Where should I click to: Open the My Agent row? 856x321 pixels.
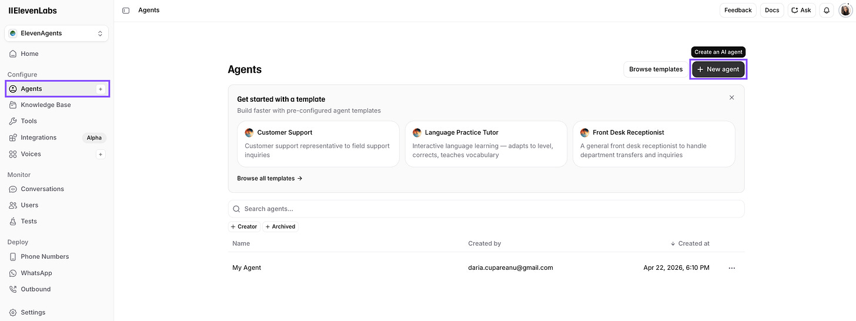pos(486,267)
